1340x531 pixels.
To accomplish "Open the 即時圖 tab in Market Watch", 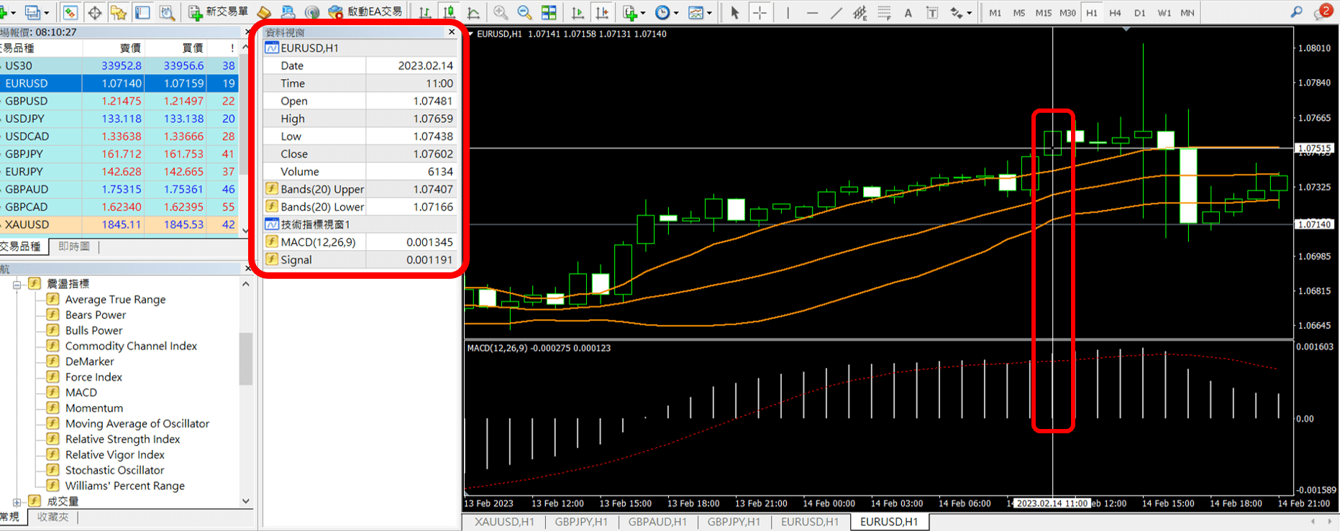I will pyautogui.click(x=74, y=246).
